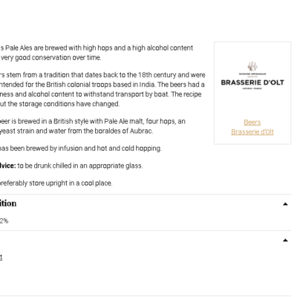Click the 'Boissons Artisanales' tagline under emblem
Viewport: 297px width, 297px height.
252,74
